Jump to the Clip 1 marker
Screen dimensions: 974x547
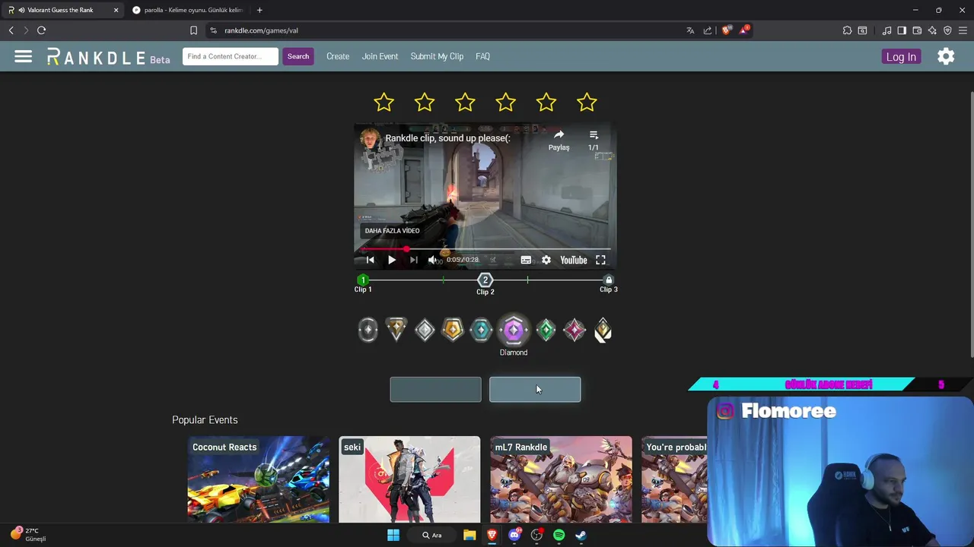(x=363, y=280)
